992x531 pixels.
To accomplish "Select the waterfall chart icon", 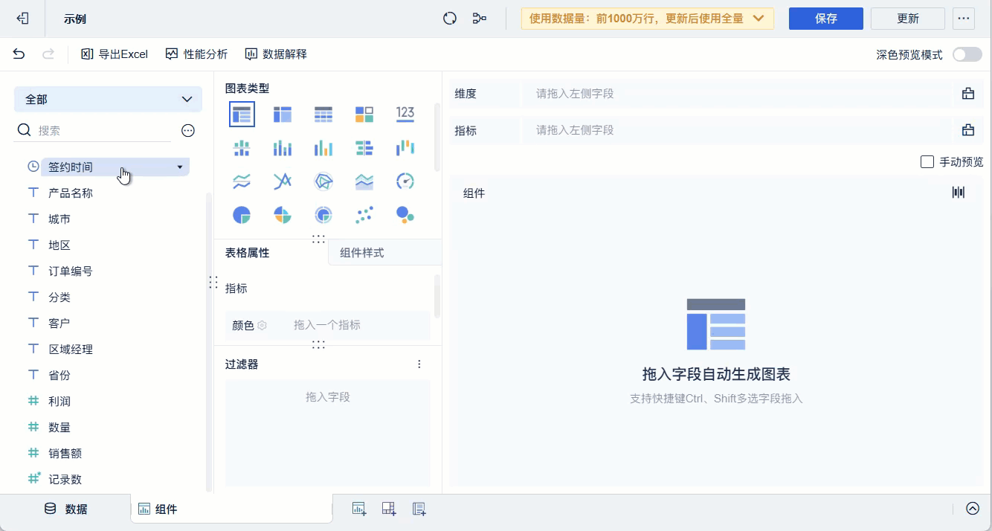I will click(405, 147).
